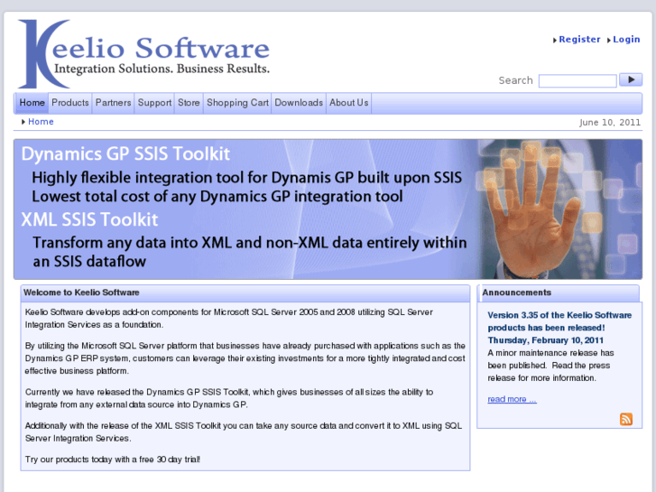This screenshot has width=656, height=492.
Task: Open the Login link
Action: click(x=626, y=40)
